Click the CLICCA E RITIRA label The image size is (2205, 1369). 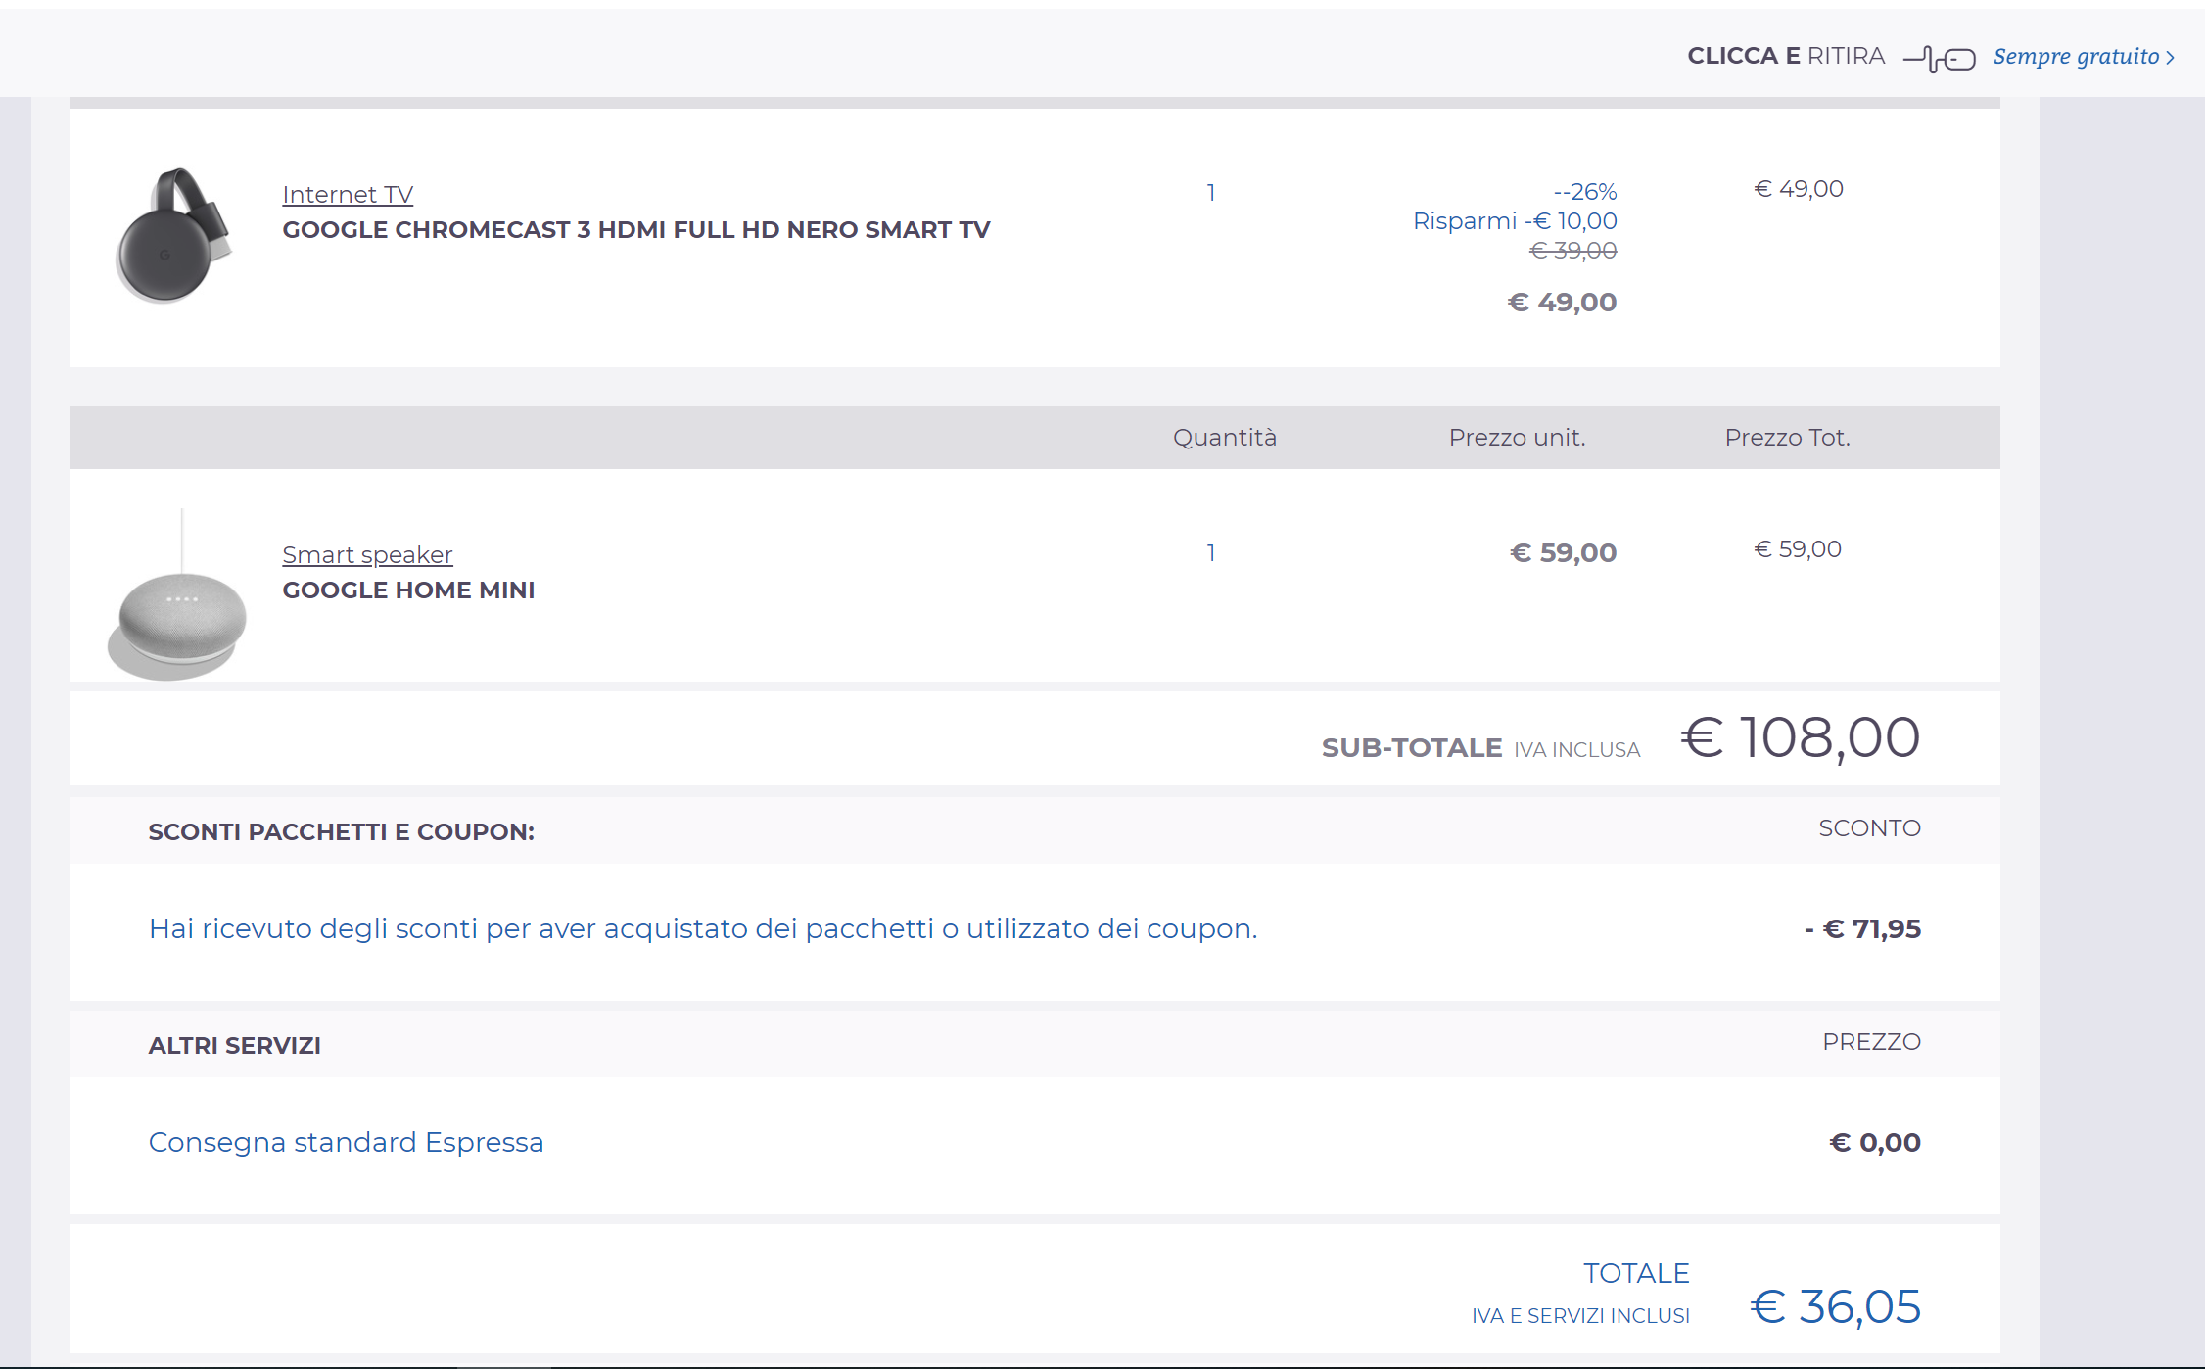click(x=1786, y=56)
